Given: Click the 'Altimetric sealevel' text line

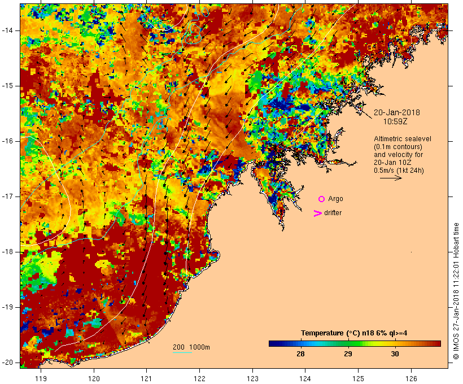Looking at the screenshot, I should (x=403, y=139).
